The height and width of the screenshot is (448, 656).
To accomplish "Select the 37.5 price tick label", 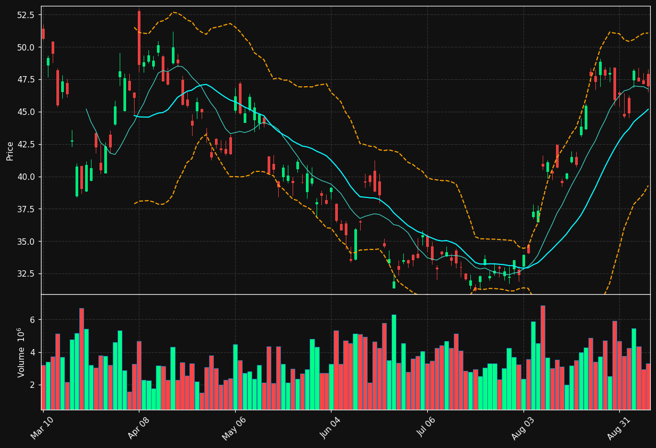I will tap(26, 210).
